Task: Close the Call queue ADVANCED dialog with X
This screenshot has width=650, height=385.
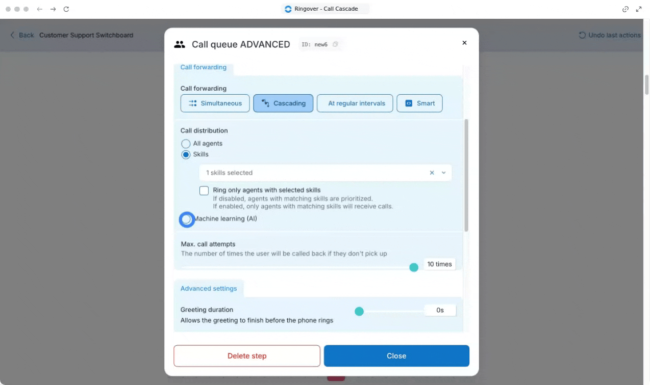Action: [464, 43]
